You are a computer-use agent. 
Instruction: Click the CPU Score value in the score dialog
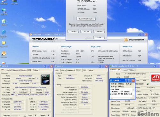[x=95, y=12]
